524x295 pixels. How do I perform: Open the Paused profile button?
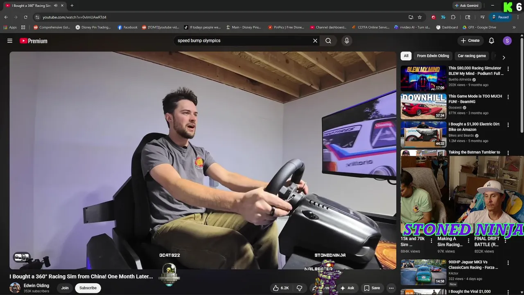pos(500,17)
